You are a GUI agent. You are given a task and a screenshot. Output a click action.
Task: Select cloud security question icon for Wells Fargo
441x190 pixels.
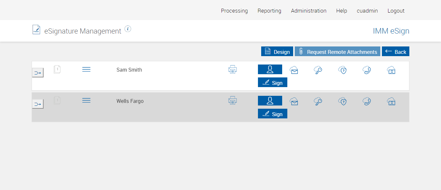(x=342, y=101)
